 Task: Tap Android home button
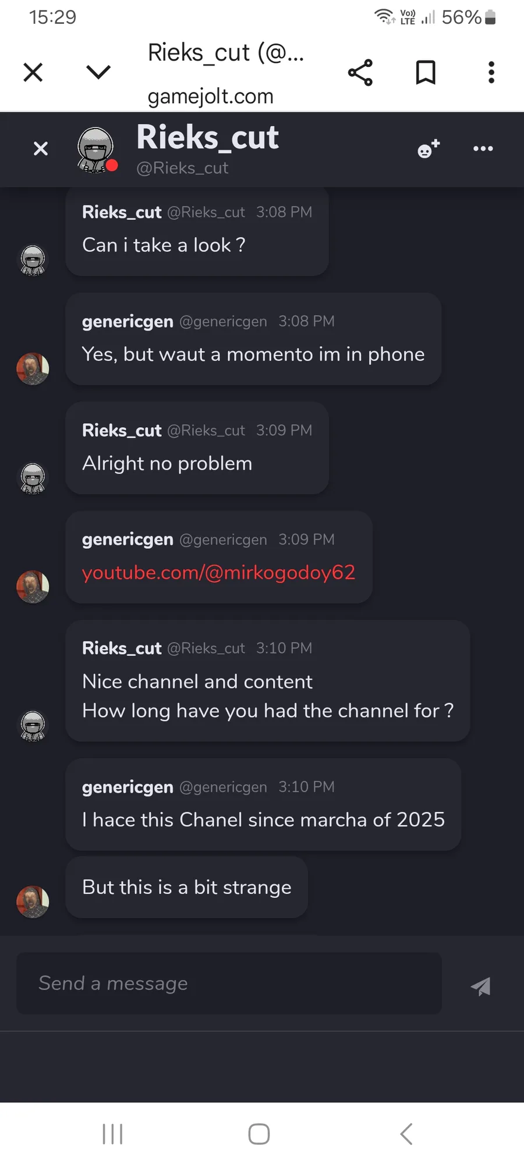coord(259,1134)
